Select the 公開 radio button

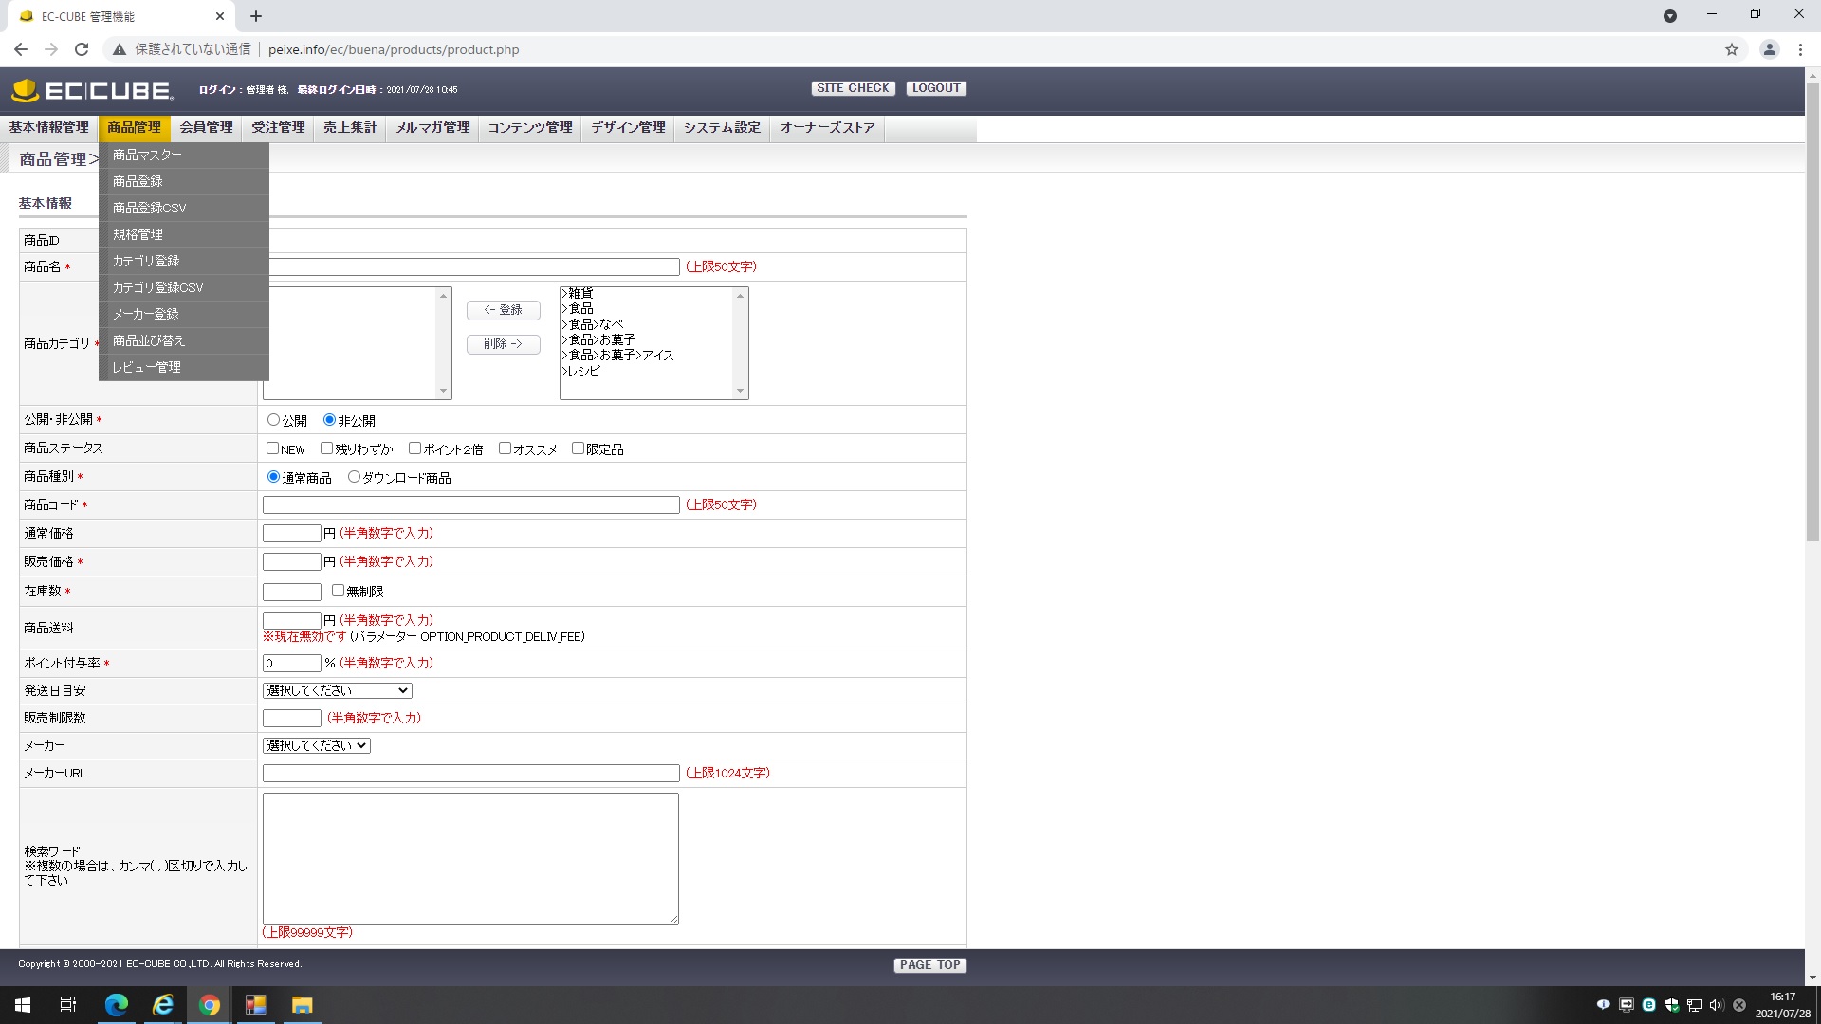[x=273, y=420]
